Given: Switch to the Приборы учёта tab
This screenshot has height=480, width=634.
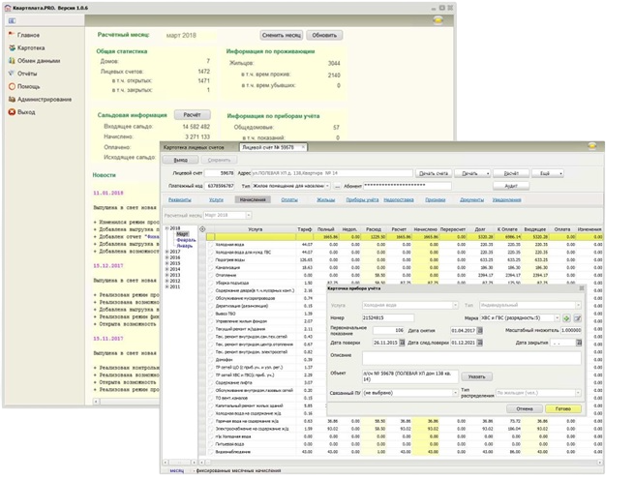Looking at the screenshot, I should click(x=362, y=199).
